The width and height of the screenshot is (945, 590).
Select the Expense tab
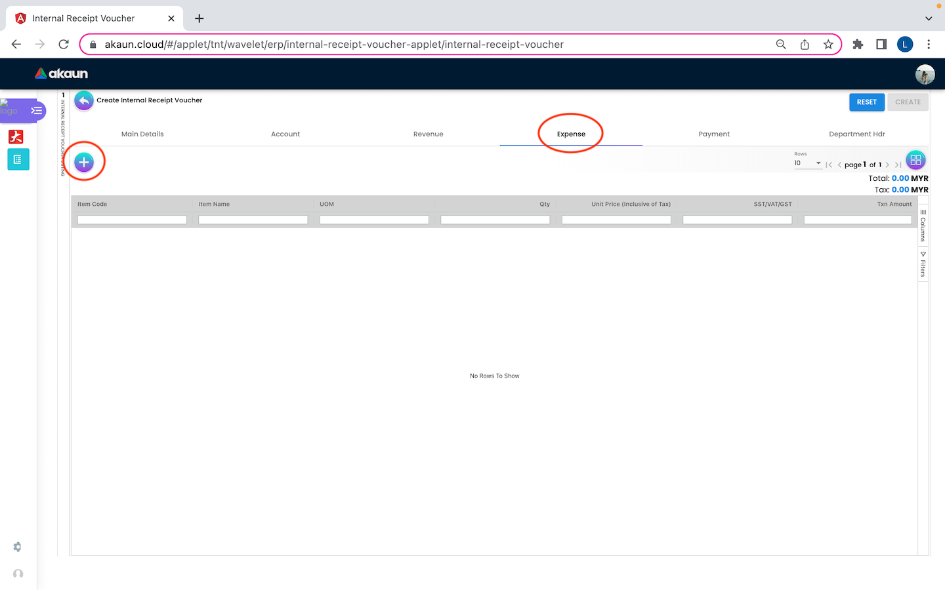point(571,134)
